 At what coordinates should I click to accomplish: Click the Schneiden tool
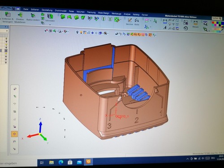point(50,18)
